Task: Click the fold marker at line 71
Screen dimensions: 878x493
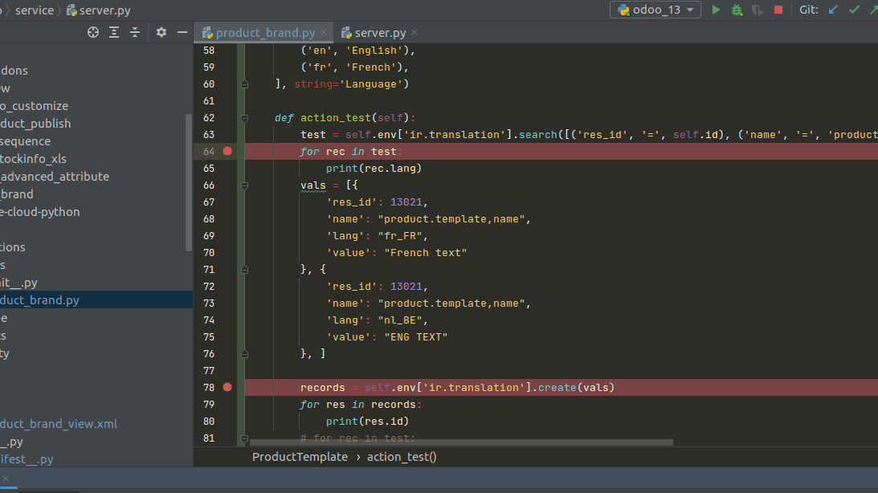Action: tap(245, 270)
